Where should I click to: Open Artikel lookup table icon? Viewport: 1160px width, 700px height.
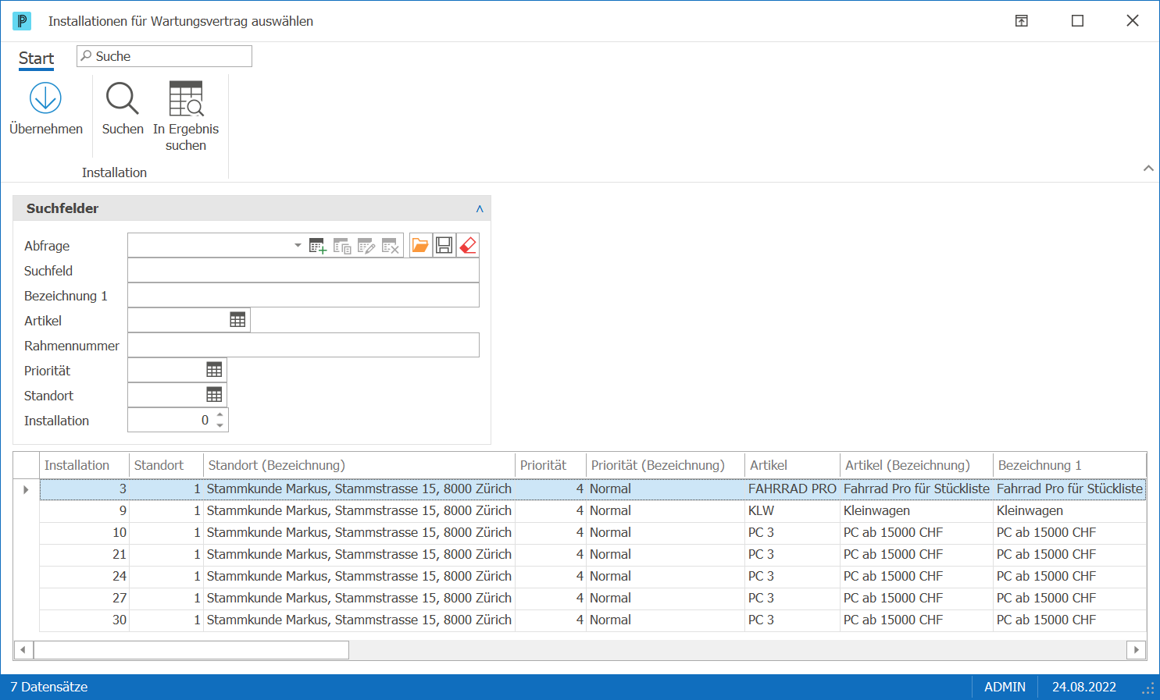237,320
